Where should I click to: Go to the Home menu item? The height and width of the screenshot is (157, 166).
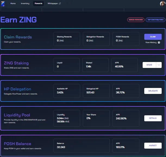pyautogui.click(x=13, y=3)
